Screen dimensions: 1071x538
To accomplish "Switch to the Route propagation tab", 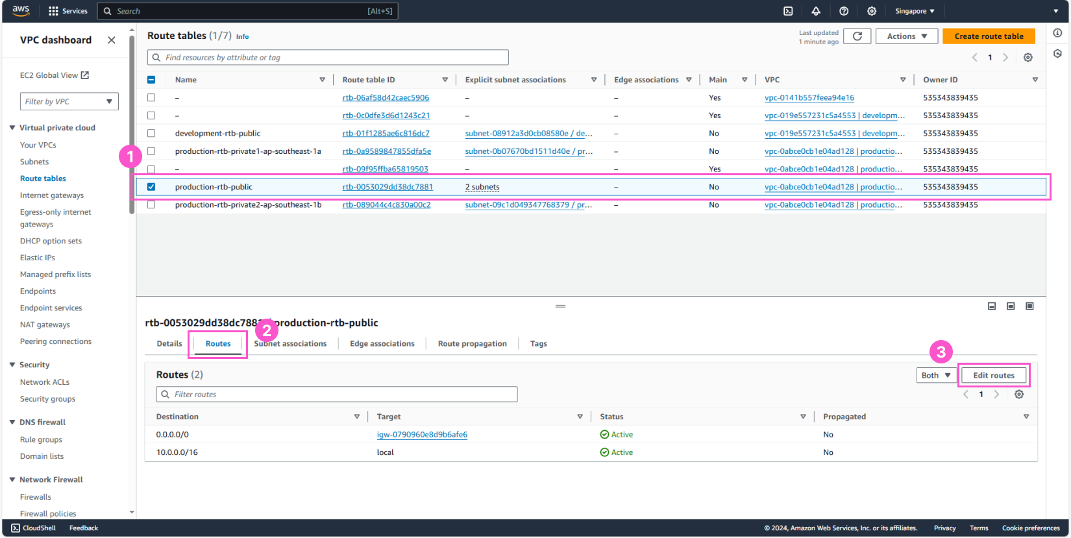I will point(473,344).
